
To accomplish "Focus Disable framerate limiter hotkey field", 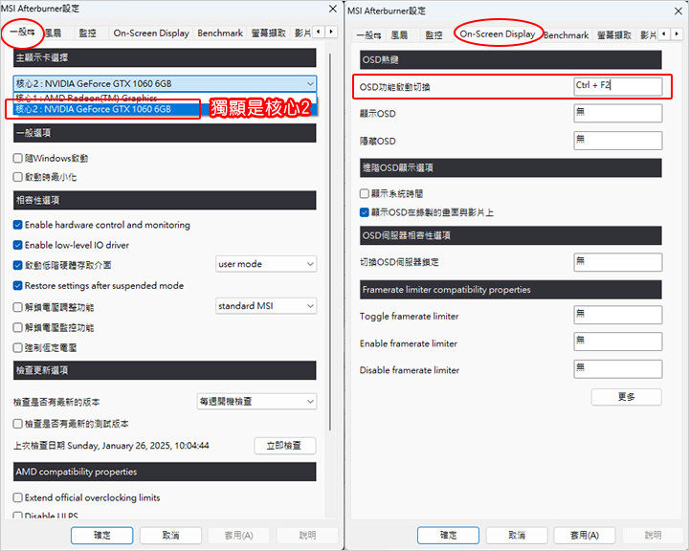I will tap(618, 369).
